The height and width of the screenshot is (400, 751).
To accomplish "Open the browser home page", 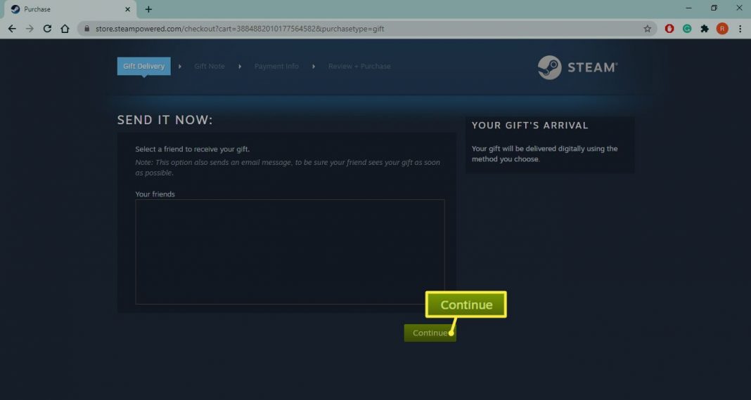I will (65, 29).
